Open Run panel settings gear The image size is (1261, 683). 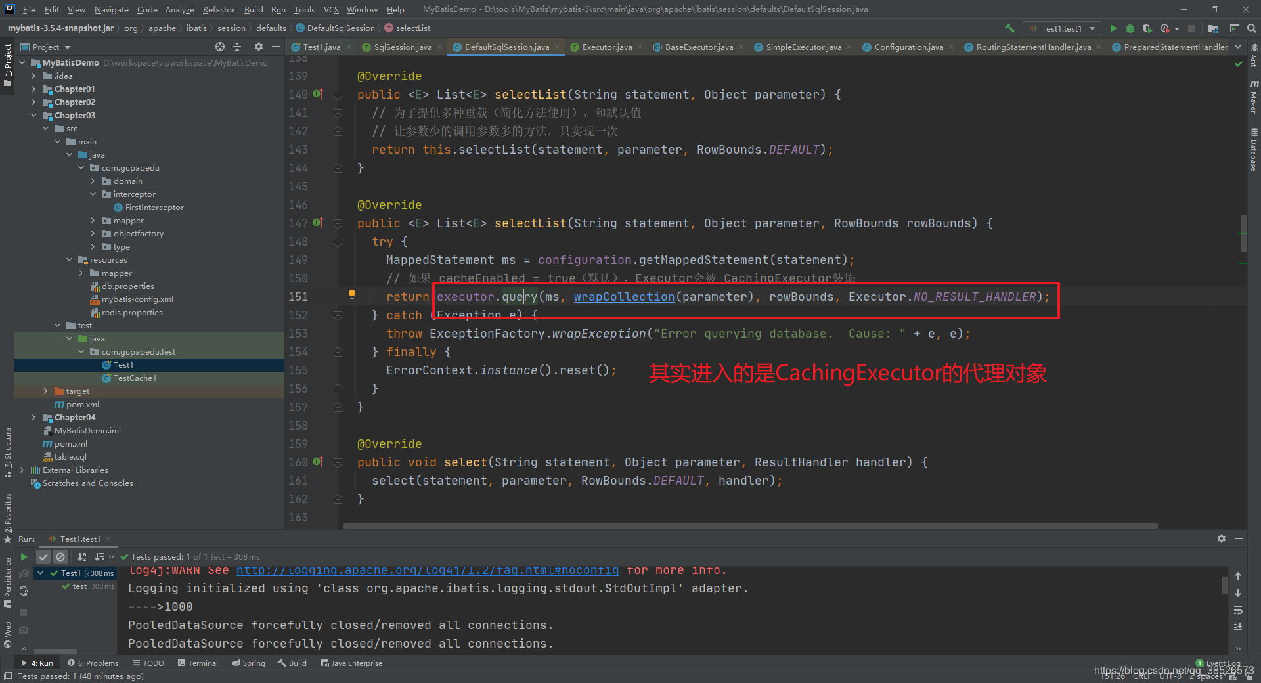pos(1222,539)
